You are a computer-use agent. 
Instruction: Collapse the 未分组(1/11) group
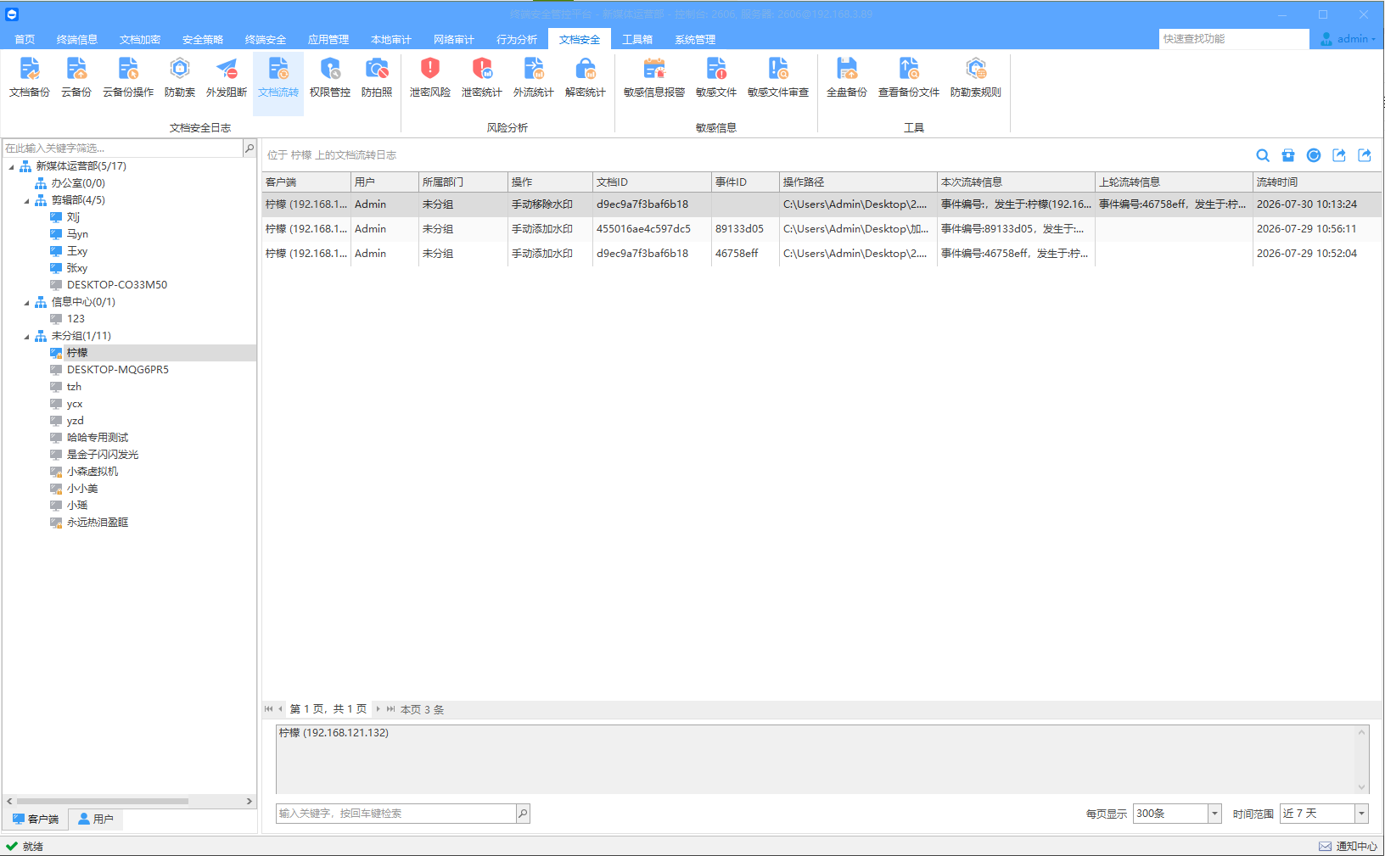(26, 337)
